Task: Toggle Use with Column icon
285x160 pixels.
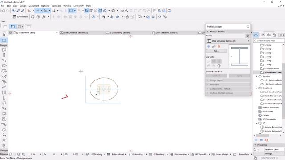Action: coord(219,61)
